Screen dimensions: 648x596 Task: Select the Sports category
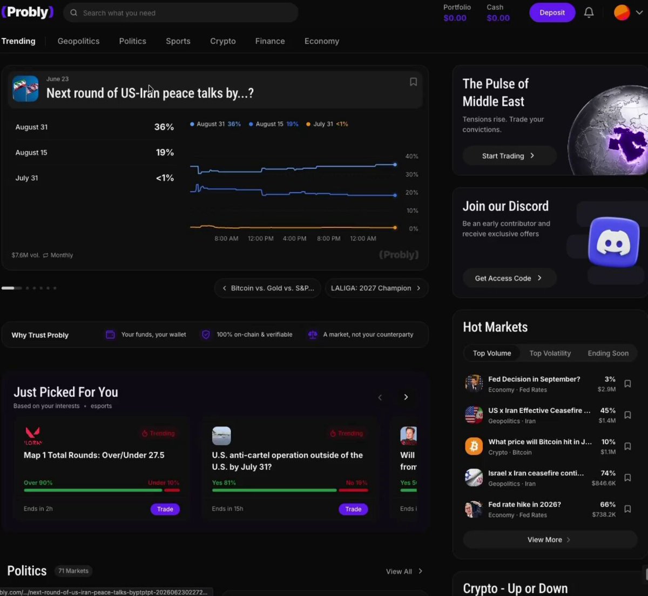click(x=178, y=41)
